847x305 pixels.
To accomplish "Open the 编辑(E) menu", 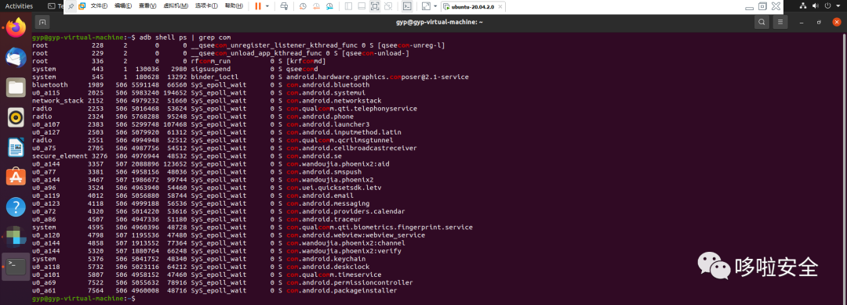I will [x=123, y=6].
